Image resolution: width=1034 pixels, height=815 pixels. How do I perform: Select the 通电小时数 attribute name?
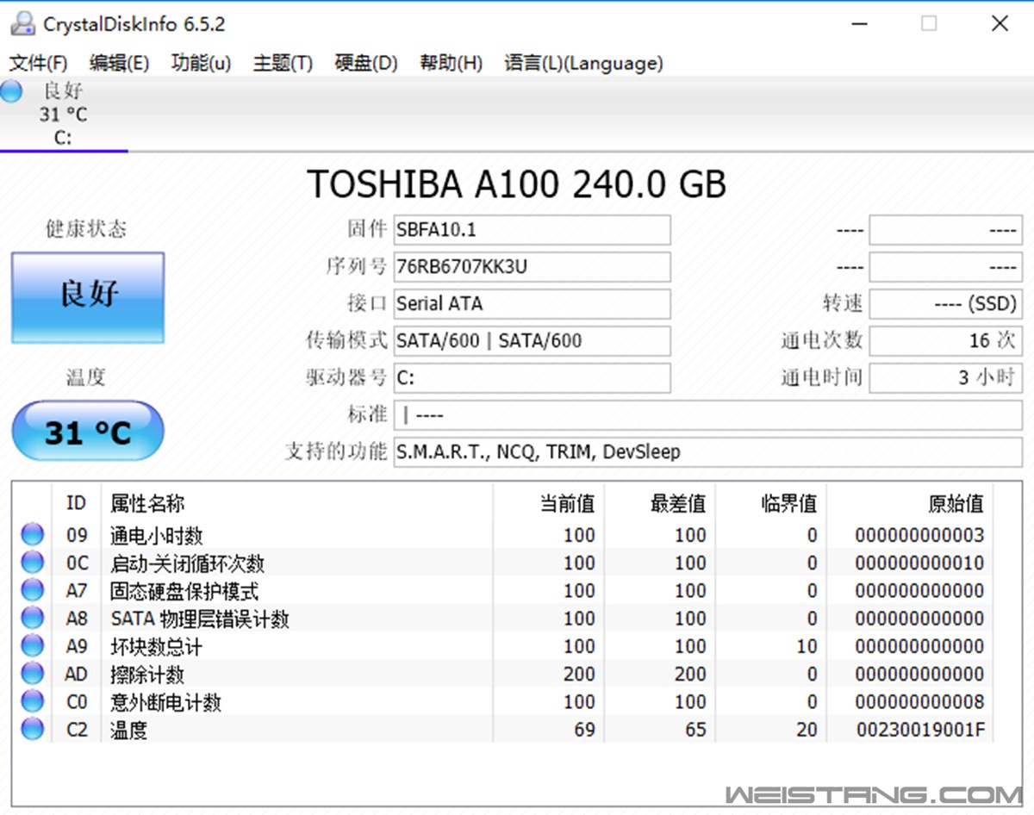(157, 536)
